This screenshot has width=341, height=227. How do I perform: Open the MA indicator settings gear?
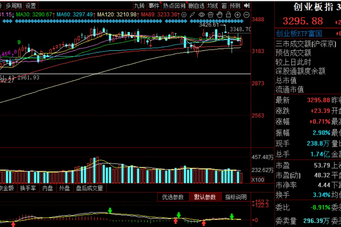point(184,15)
